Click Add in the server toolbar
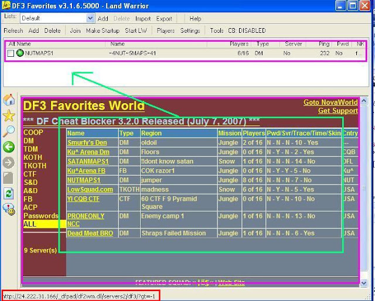The image size is (375, 301). (x=34, y=30)
